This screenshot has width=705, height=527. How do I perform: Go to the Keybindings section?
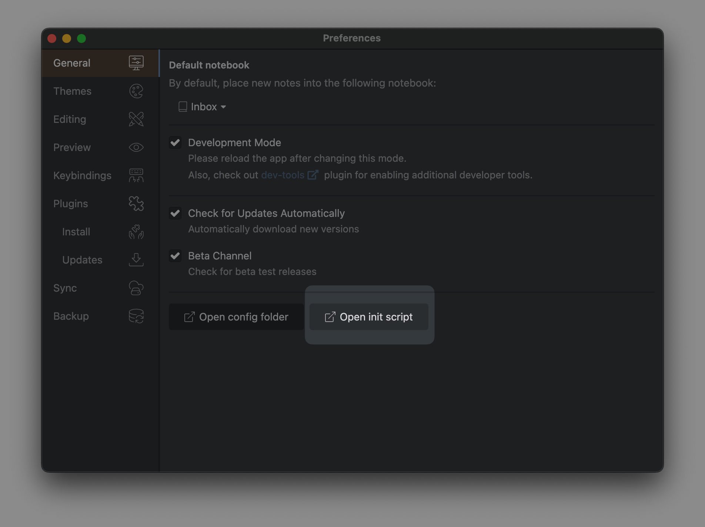tap(83, 175)
